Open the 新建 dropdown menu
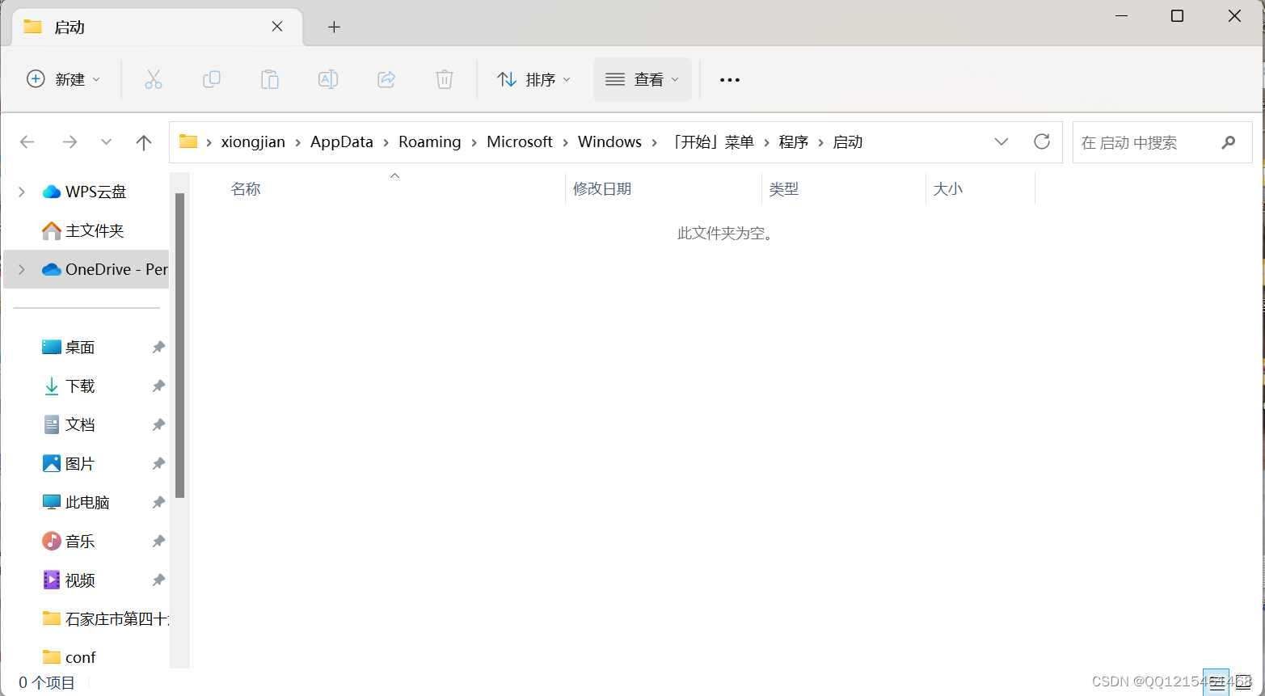 [x=64, y=79]
